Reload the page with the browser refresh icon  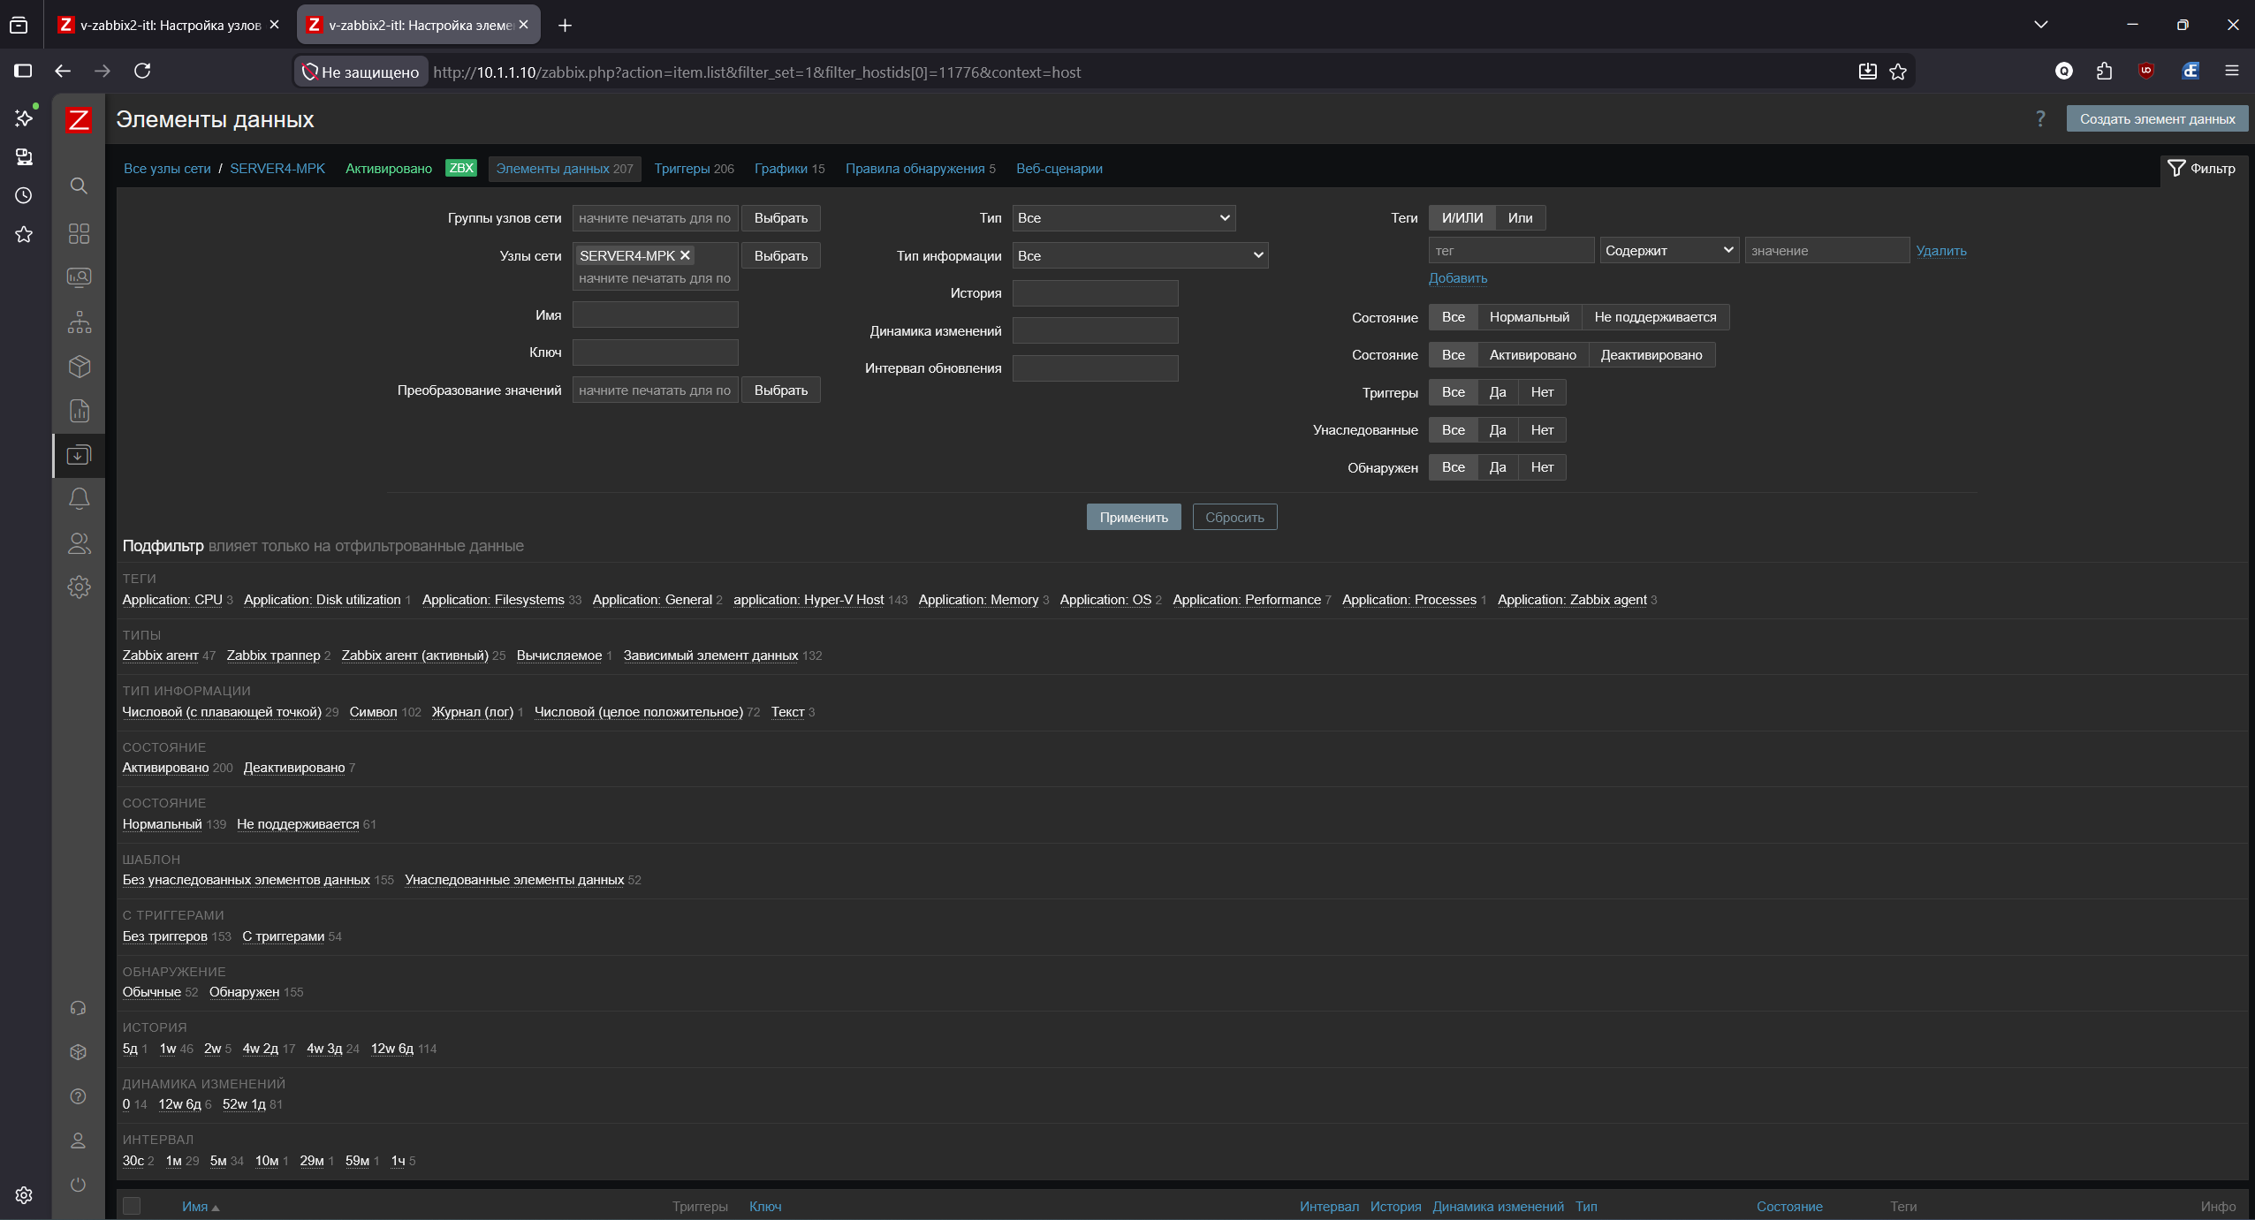click(x=142, y=71)
